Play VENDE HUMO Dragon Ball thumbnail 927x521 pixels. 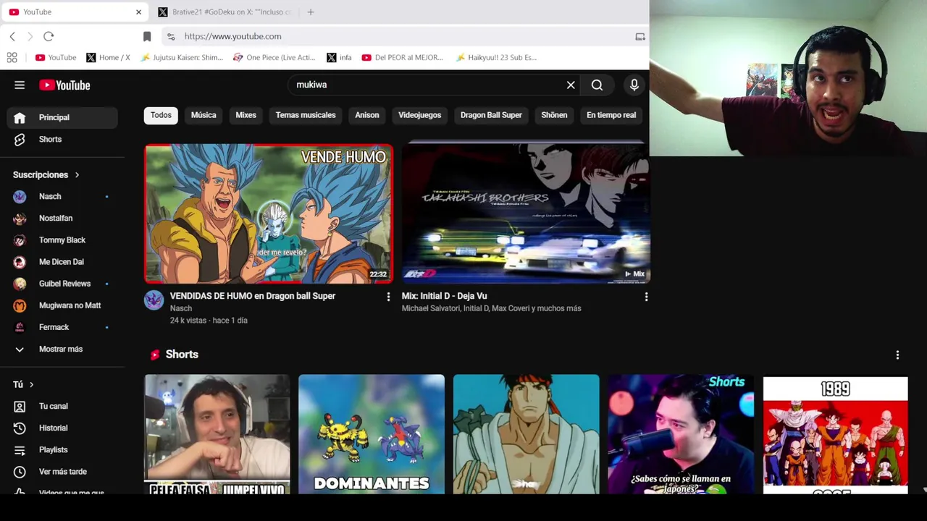click(269, 213)
